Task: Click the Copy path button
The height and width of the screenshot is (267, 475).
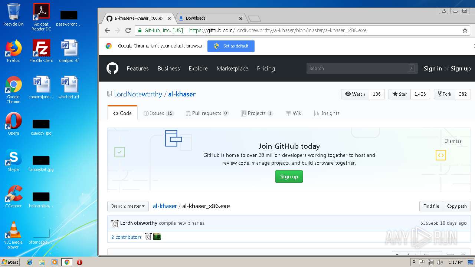Action: tap(456, 206)
